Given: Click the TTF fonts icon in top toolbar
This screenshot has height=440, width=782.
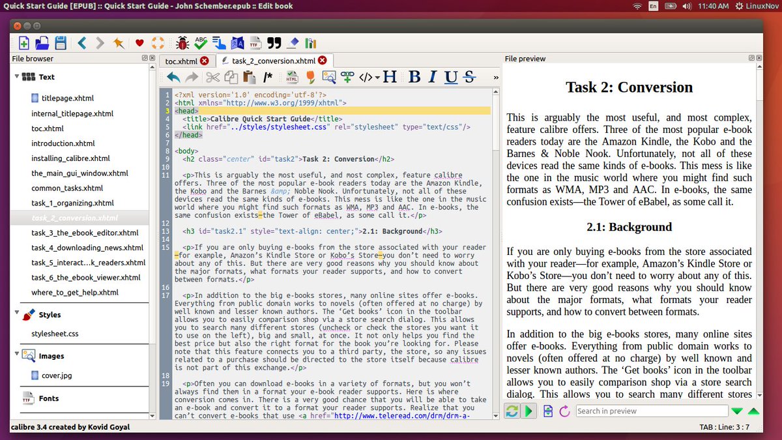Looking at the screenshot, I should pyautogui.click(x=255, y=43).
